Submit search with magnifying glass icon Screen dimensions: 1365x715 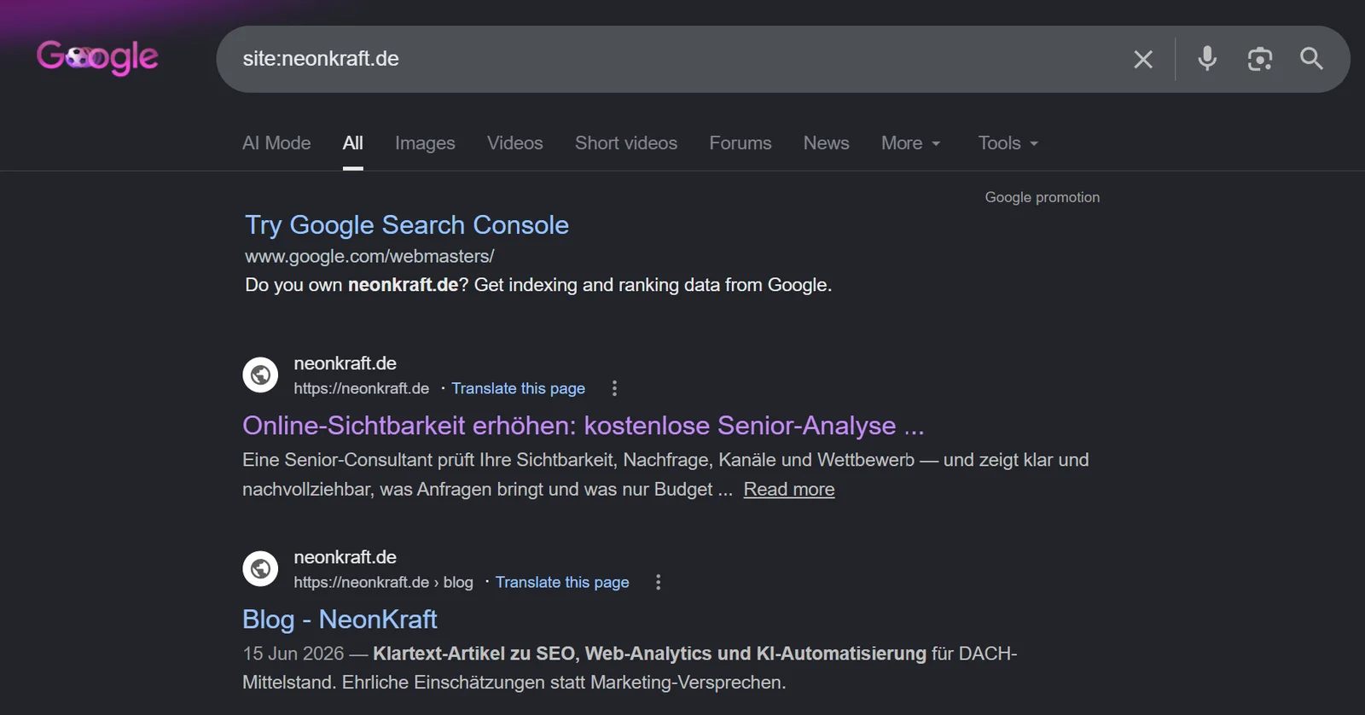pyautogui.click(x=1311, y=58)
